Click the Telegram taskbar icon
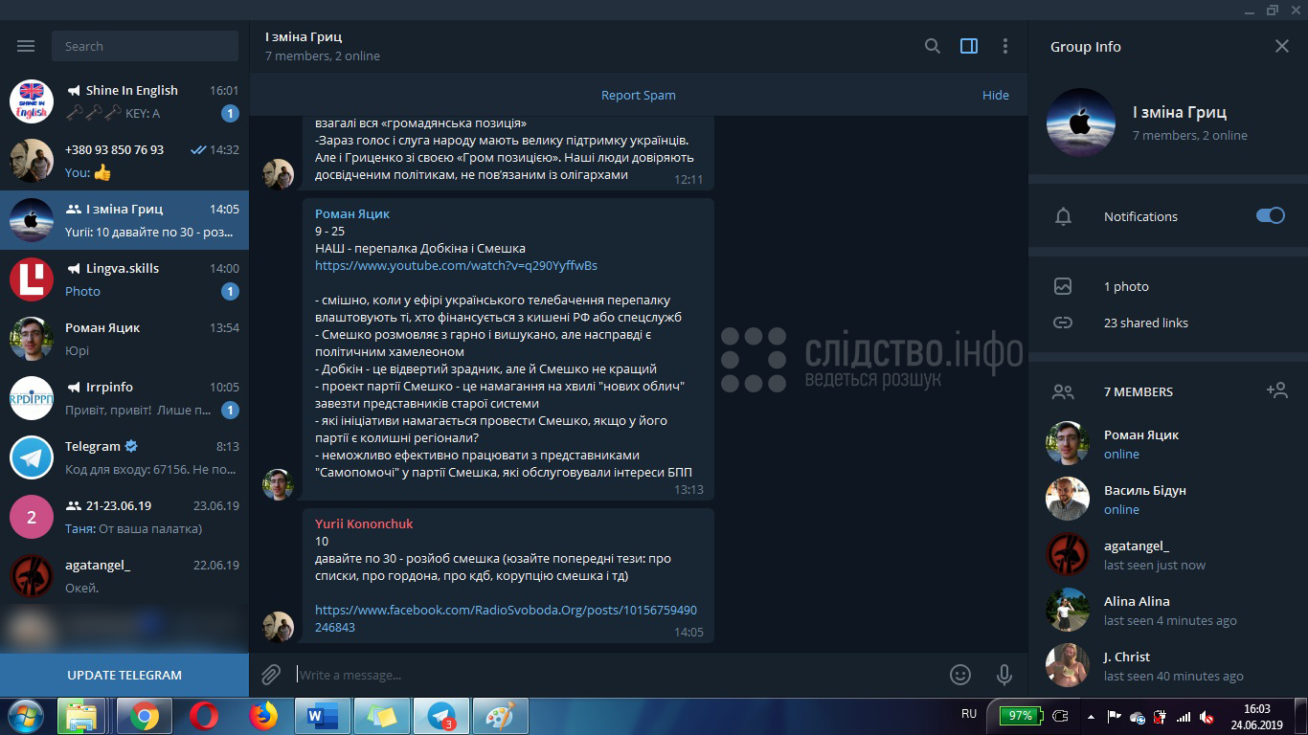Screen dimensions: 1308x735 coord(441,716)
